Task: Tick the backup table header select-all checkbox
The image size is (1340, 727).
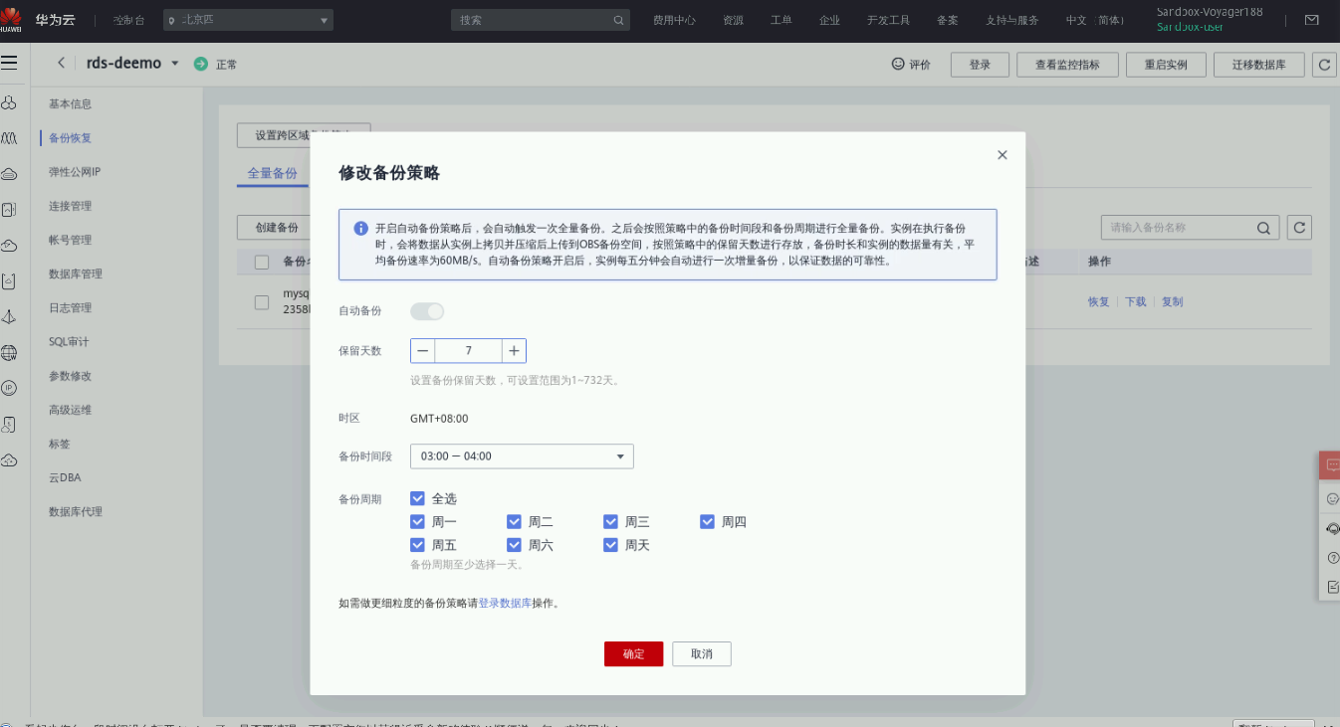Action: point(262,262)
